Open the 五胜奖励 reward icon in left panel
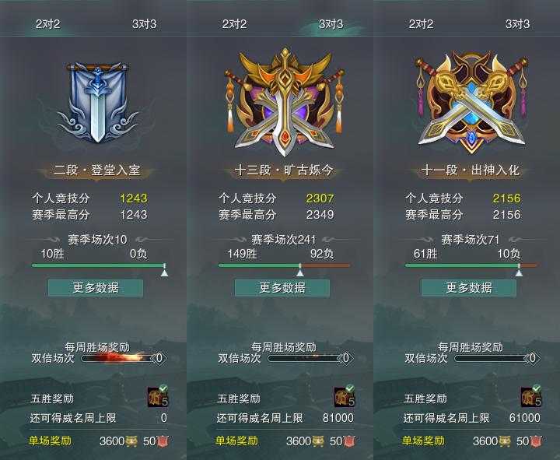560x460 pixels. [158, 396]
